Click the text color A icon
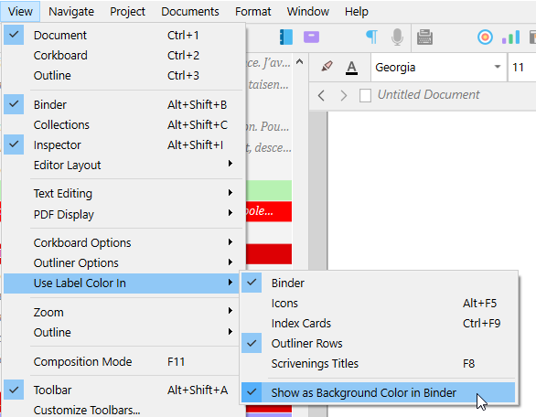 [351, 68]
